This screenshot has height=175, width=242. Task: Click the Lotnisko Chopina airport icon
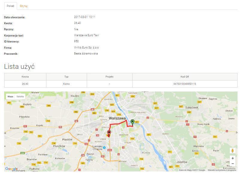pyautogui.click(x=104, y=148)
